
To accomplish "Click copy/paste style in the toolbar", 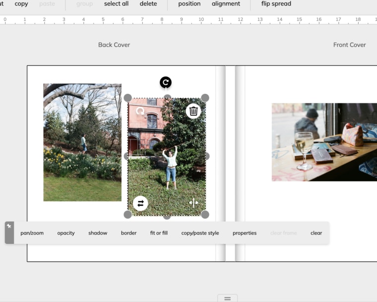I will [x=200, y=233].
